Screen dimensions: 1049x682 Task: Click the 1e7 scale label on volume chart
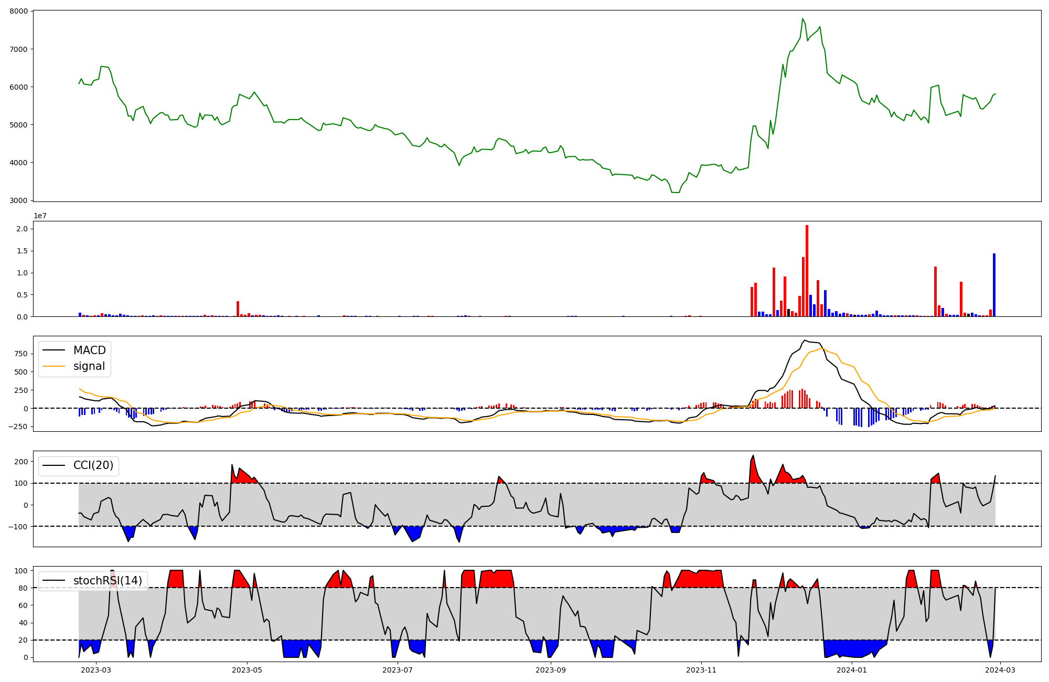point(40,216)
